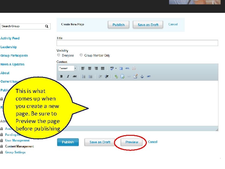
Task: Toggle bold formatting
Action: 61,76
